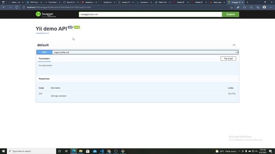Open a new browser tab
Image resolution: width=275 pixels, height=154 pixels.
(247, 2)
